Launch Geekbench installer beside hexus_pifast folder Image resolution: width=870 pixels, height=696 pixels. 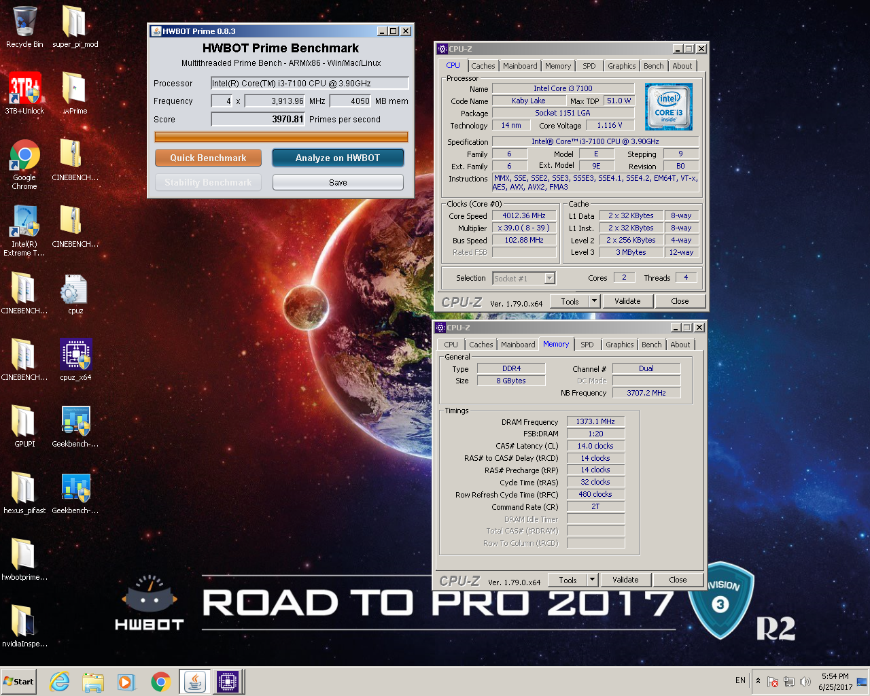tap(75, 493)
